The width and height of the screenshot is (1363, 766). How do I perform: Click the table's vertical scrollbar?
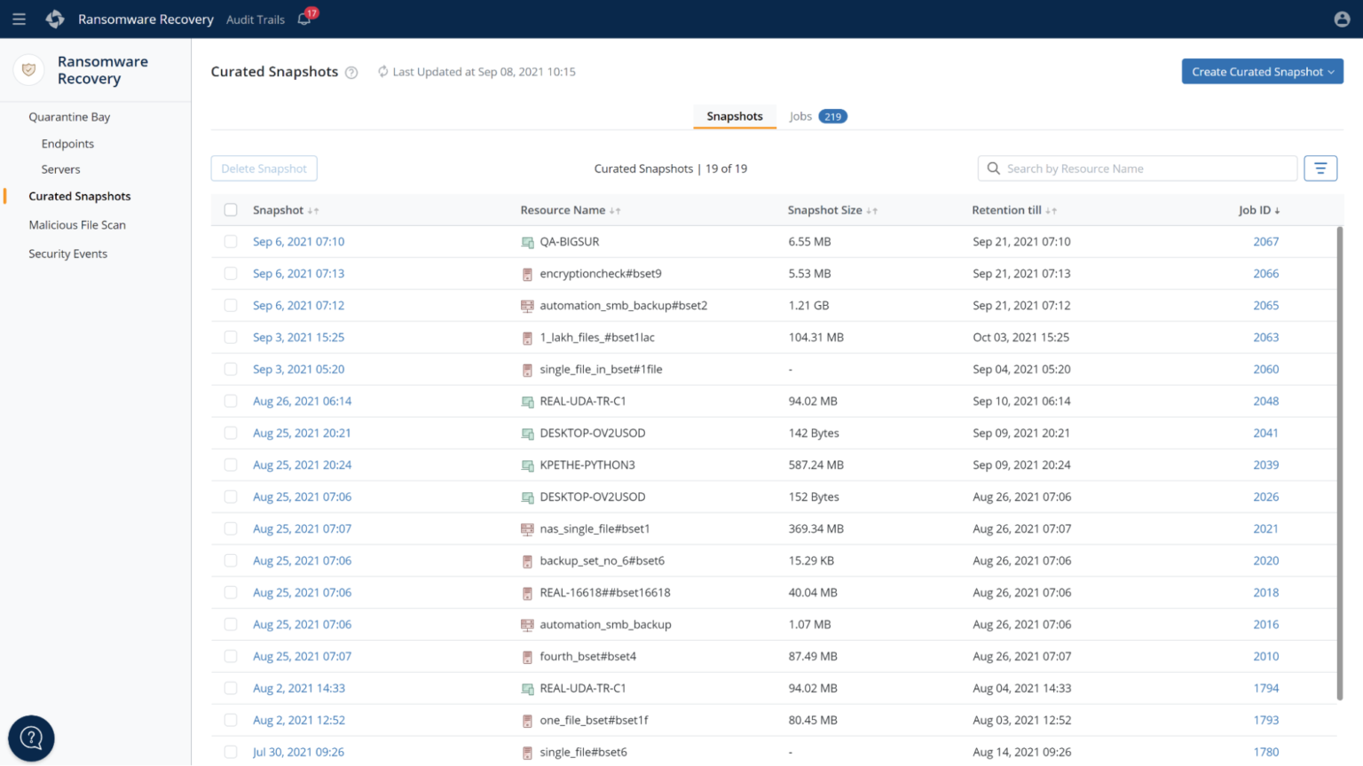click(1339, 461)
